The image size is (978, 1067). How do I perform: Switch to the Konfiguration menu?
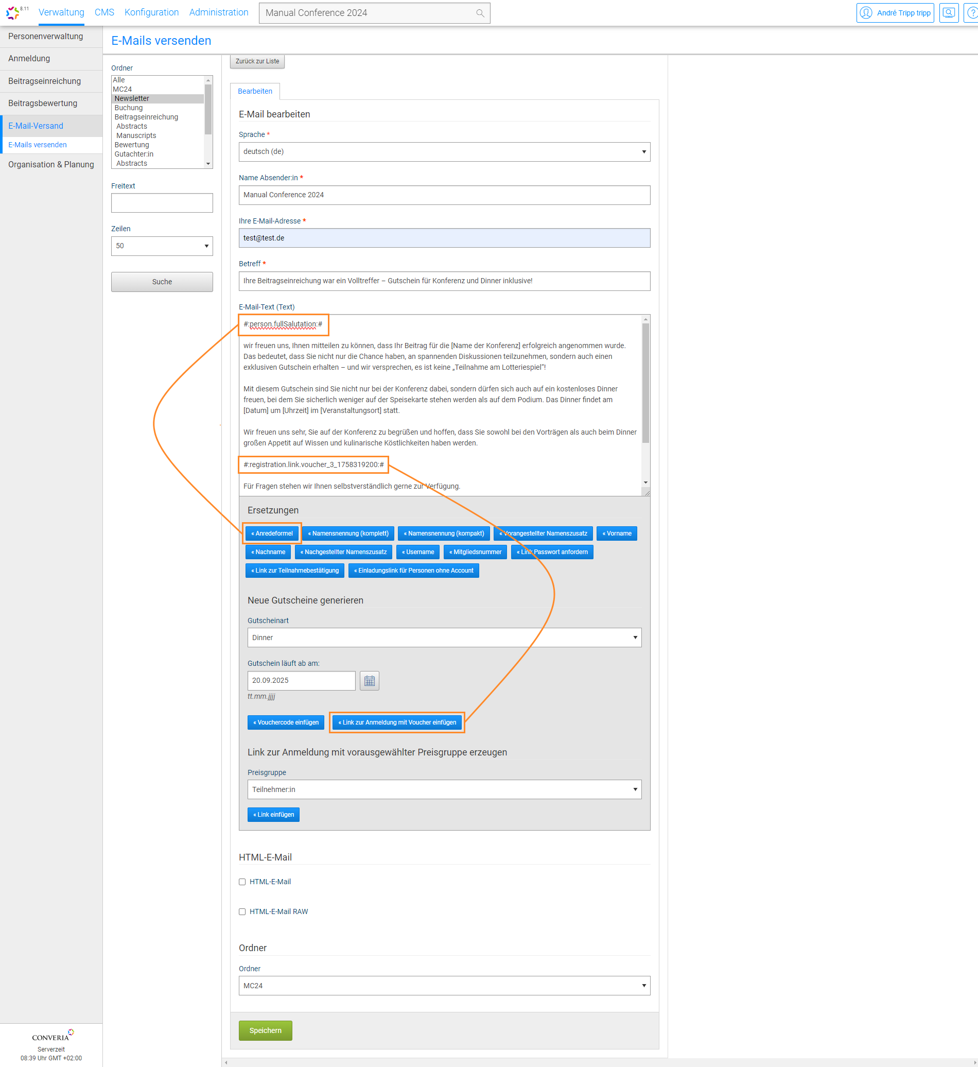pos(151,12)
